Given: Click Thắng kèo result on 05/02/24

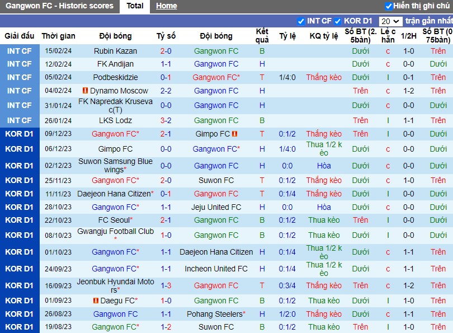Looking at the screenshot, I should coord(324,77).
